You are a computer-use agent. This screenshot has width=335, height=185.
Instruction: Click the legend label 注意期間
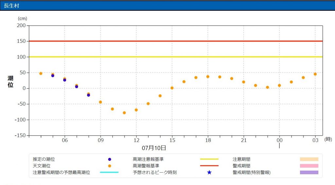point(241,159)
